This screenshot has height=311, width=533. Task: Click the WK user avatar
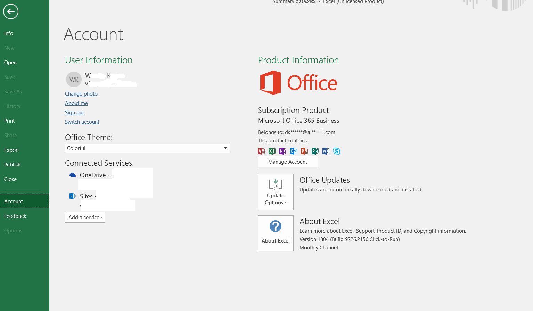point(74,80)
